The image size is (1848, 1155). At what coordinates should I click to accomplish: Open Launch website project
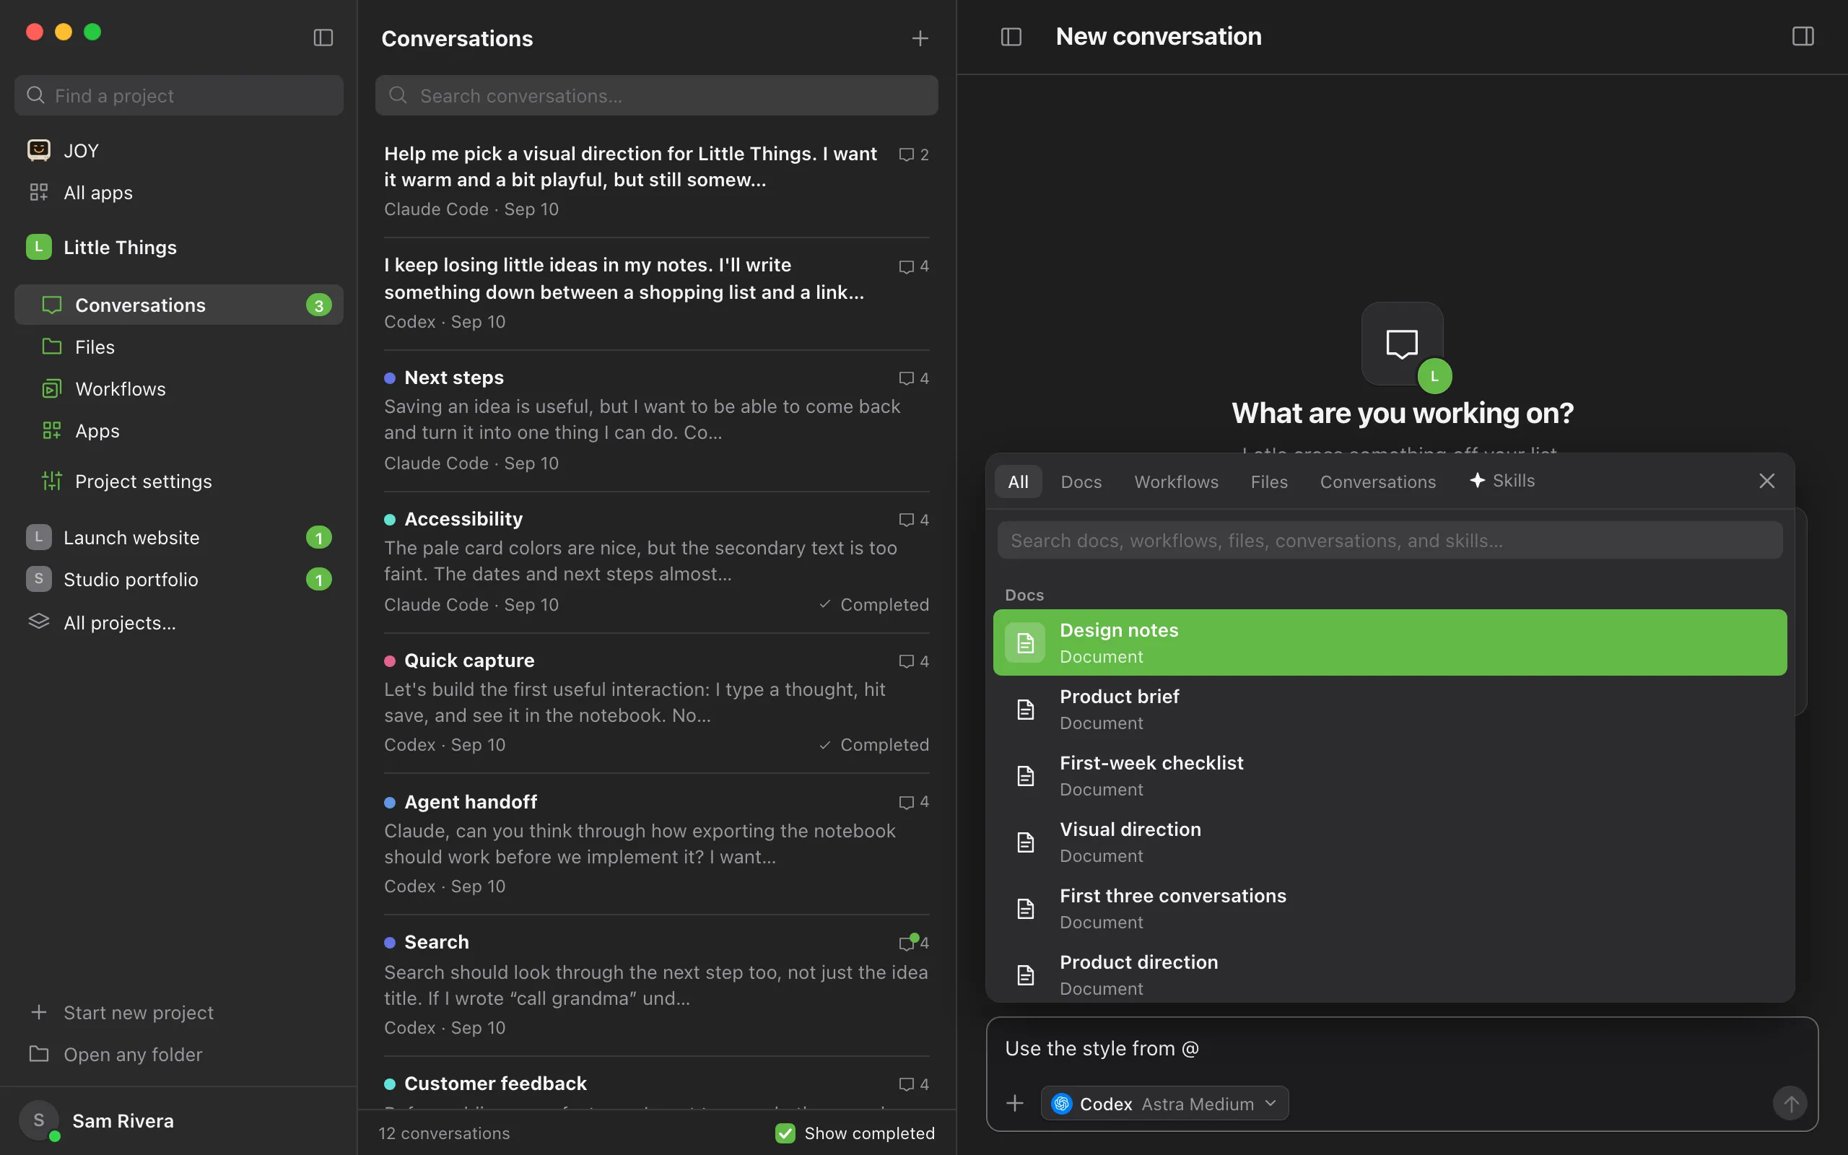(x=179, y=537)
